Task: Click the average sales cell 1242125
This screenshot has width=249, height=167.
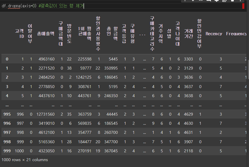Action: 83,77
